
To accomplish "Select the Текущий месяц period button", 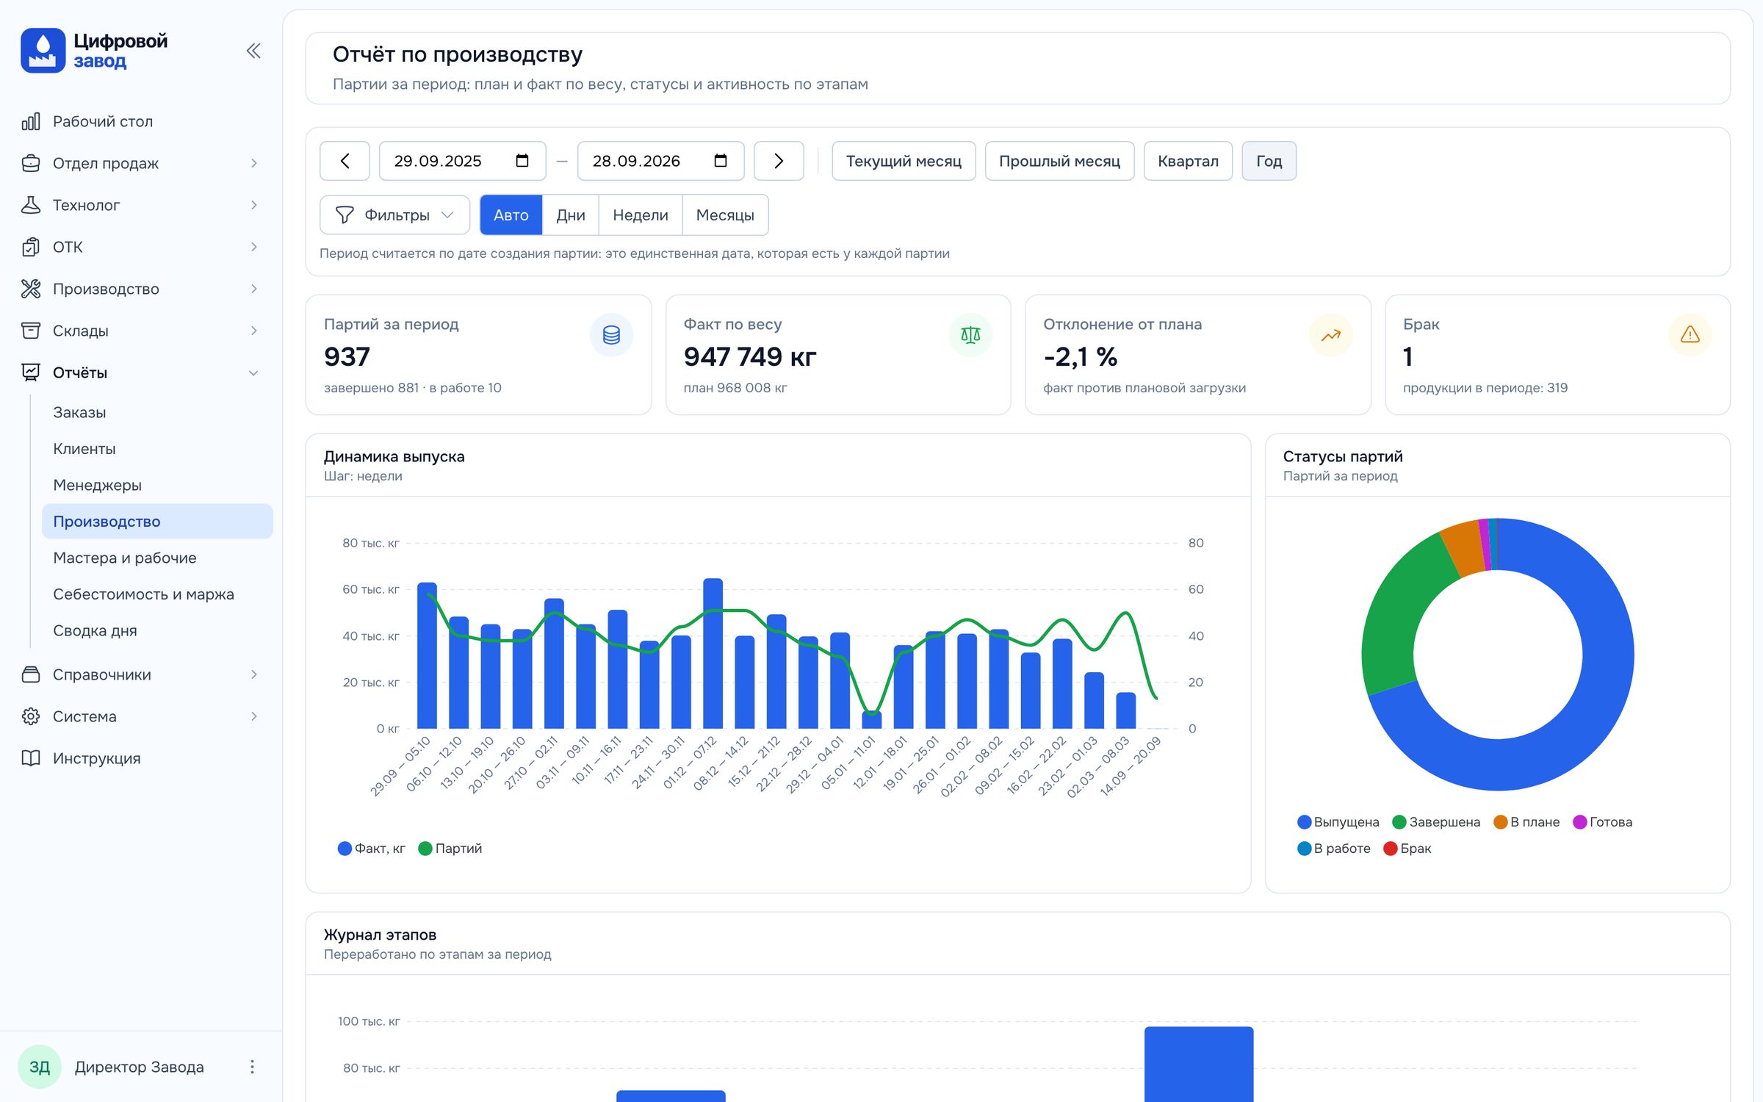I will point(904,161).
